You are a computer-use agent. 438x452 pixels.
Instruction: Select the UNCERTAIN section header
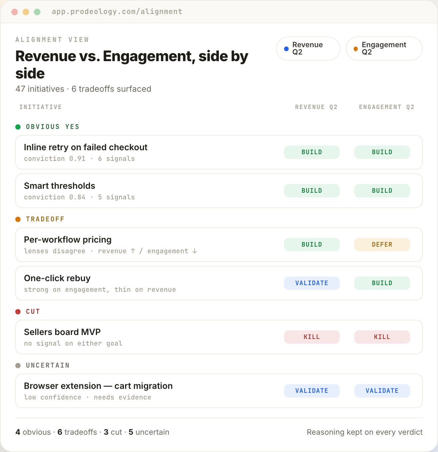[48, 366]
